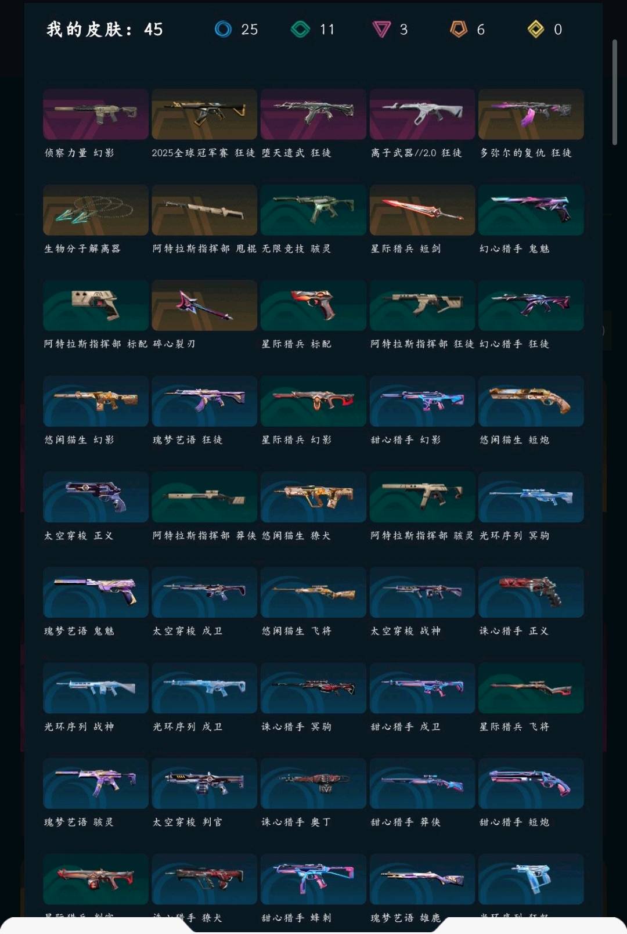This screenshot has height=934, width=627.
Task: Select the 诛心猎手 奥丁 skin
Action: [313, 783]
